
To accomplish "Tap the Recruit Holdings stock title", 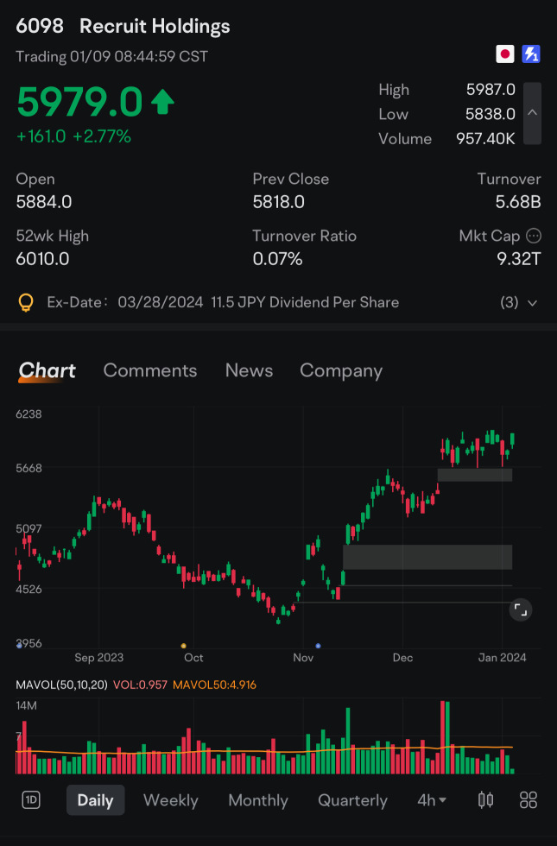I will [155, 26].
